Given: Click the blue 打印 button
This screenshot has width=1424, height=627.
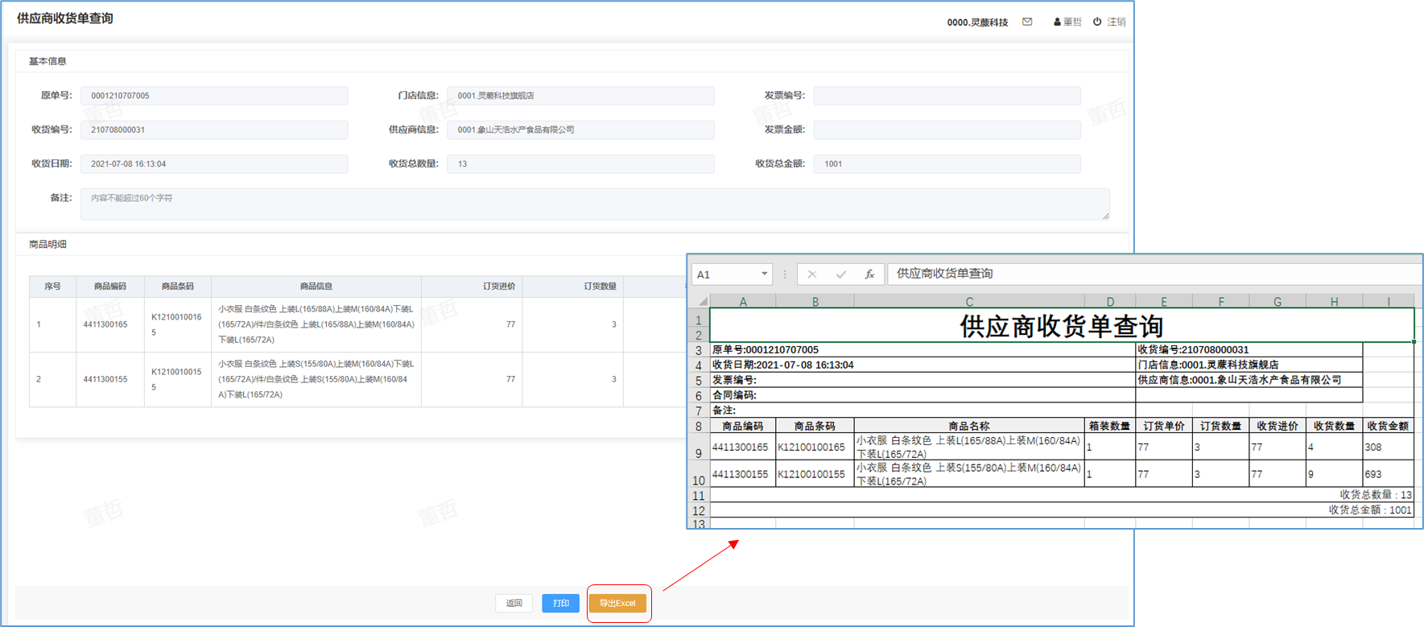Looking at the screenshot, I should click(x=560, y=603).
